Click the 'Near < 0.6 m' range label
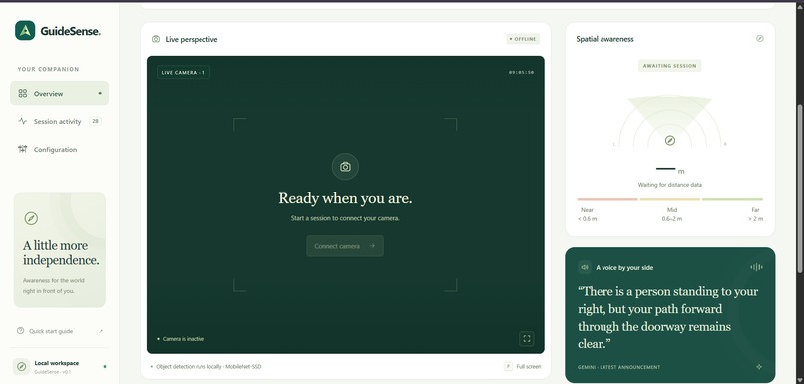Viewport: 804px width, 384px height. (x=587, y=214)
